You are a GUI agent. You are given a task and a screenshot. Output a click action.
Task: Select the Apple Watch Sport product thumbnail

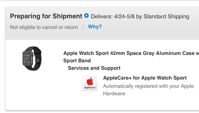tap(32, 58)
